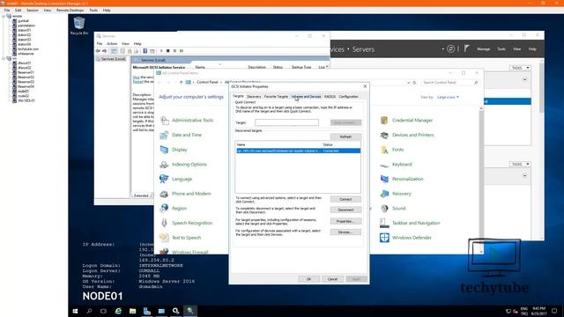Select the connected iqn target row
The height and width of the screenshot is (317, 564).
(x=298, y=151)
